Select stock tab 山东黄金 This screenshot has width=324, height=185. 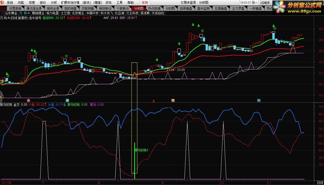tap(11, 13)
